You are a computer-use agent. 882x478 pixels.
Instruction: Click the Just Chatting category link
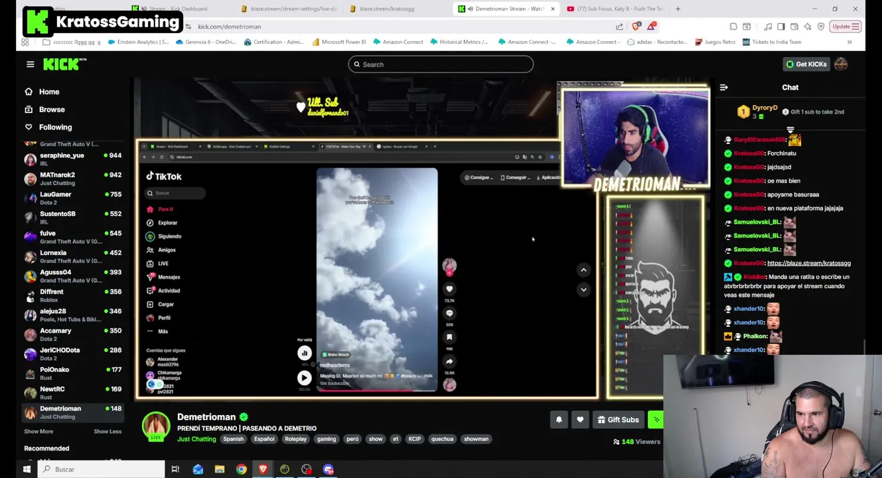coord(196,439)
